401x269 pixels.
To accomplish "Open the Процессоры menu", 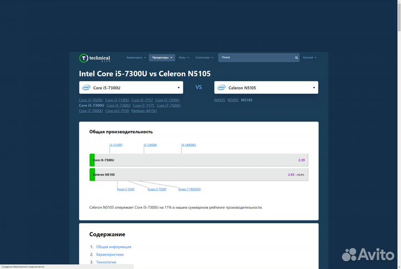I will click(x=162, y=57).
